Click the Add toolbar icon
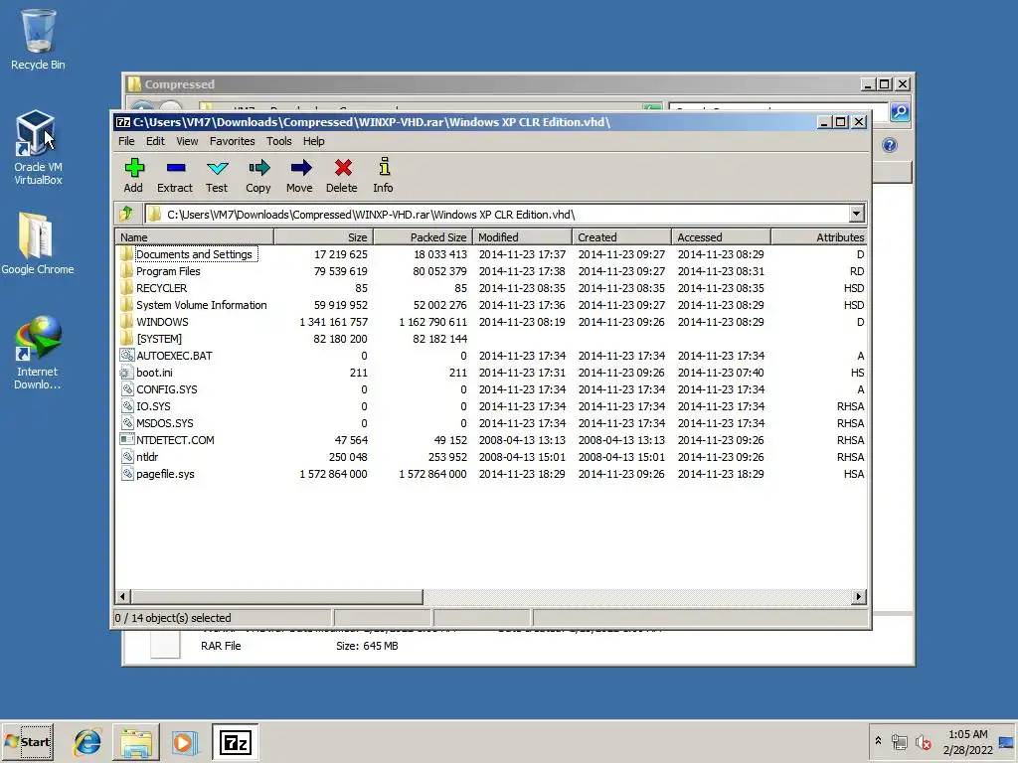 (134, 168)
